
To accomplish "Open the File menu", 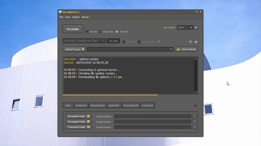I will click(x=61, y=17).
